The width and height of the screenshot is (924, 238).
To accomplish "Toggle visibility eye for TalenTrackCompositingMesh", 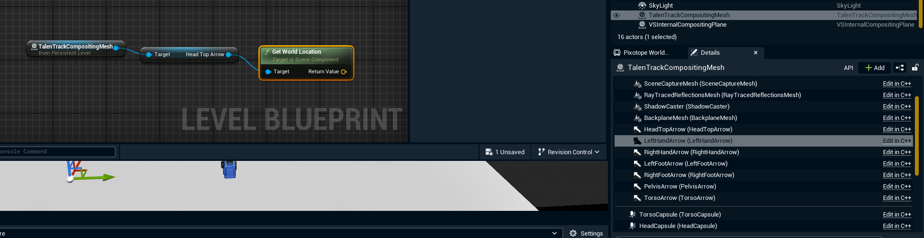I will tap(616, 15).
